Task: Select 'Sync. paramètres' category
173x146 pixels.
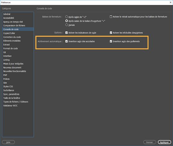Action: (x=18, y=94)
